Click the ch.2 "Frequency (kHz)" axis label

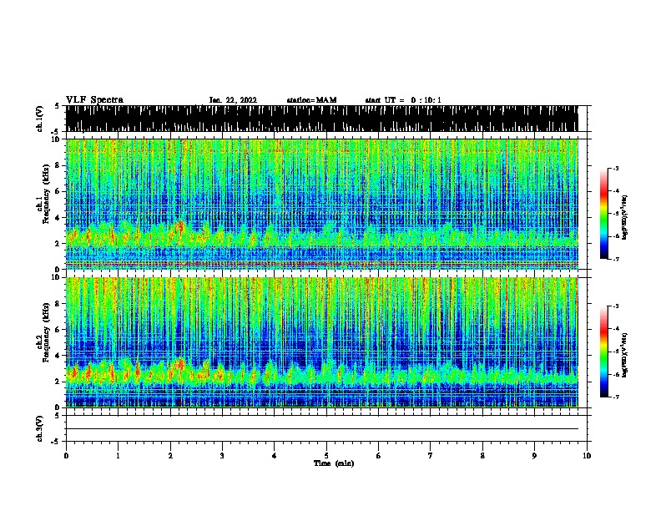(x=47, y=332)
